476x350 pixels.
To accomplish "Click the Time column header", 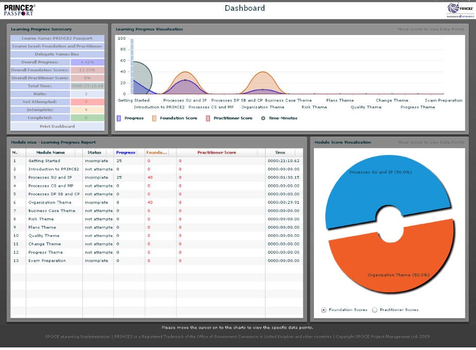I will coord(280,152).
